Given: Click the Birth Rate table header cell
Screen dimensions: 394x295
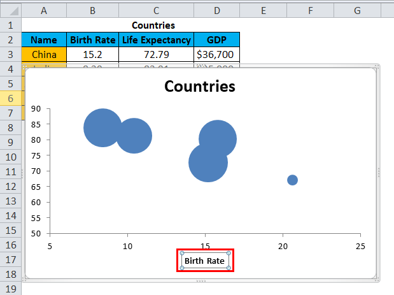Looking at the screenshot, I should point(93,40).
